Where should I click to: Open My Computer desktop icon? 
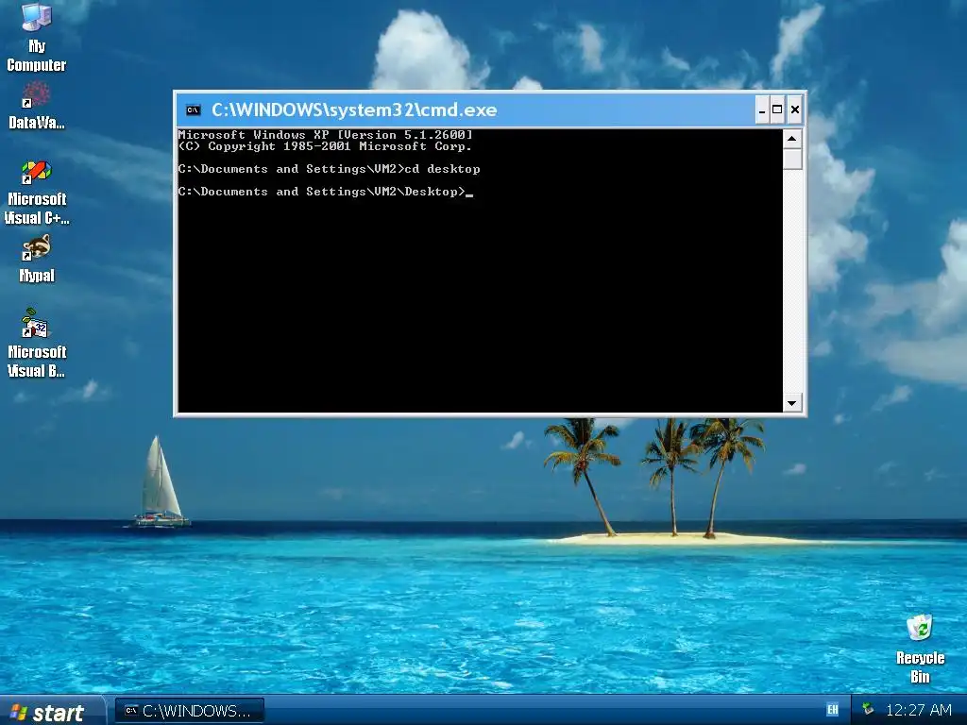click(x=37, y=37)
